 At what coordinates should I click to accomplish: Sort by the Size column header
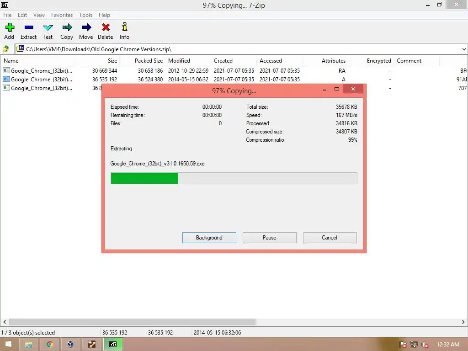(97, 61)
